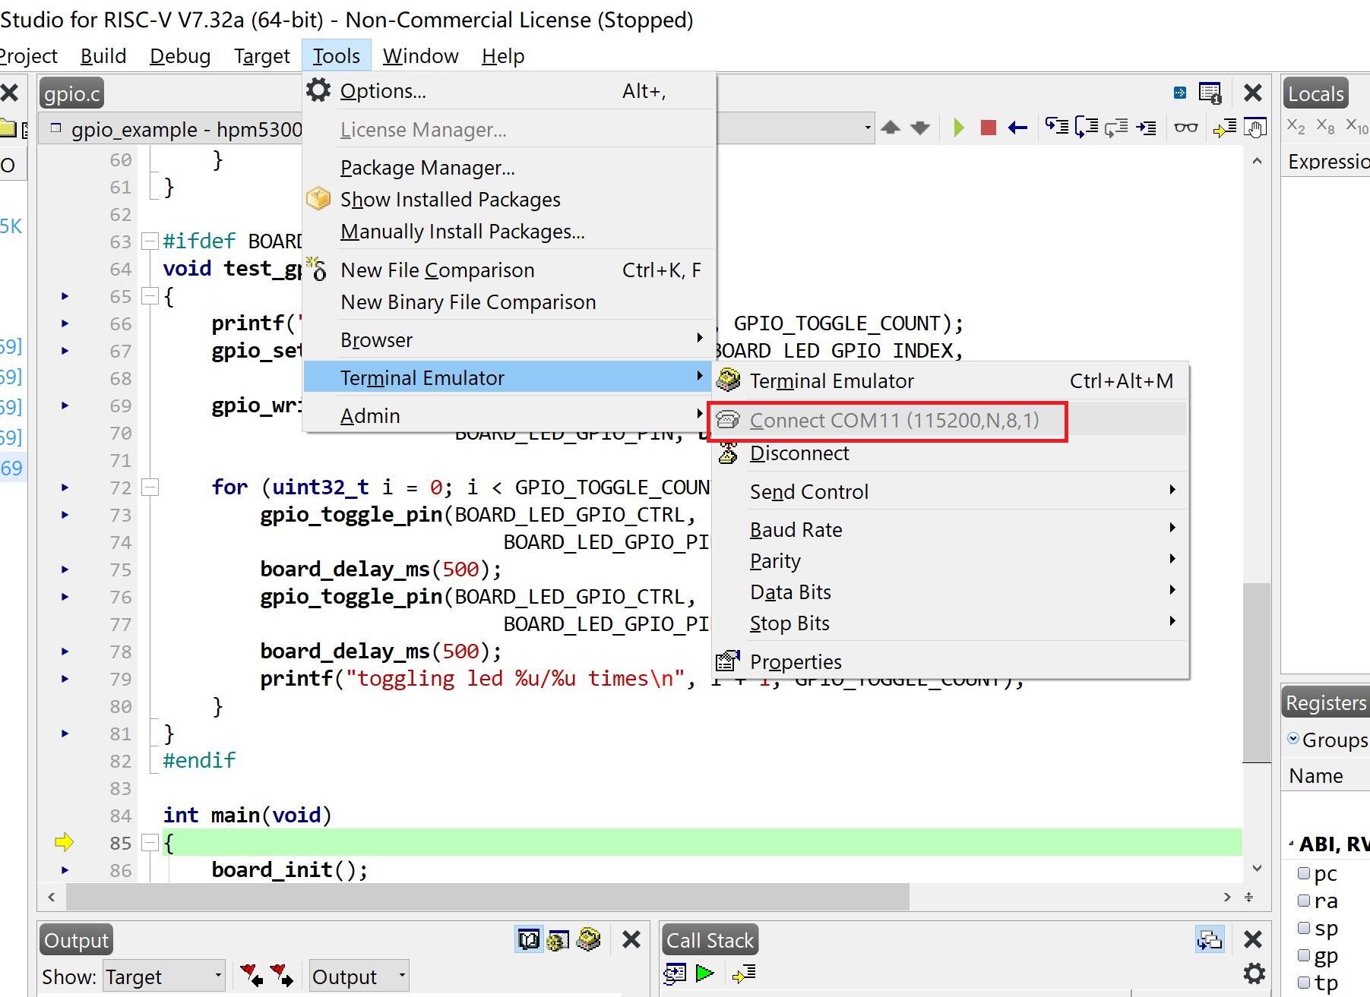This screenshot has width=1370, height=997.
Task: Click the blue back arrow in editor toolbar
Action: [x=1017, y=128]
